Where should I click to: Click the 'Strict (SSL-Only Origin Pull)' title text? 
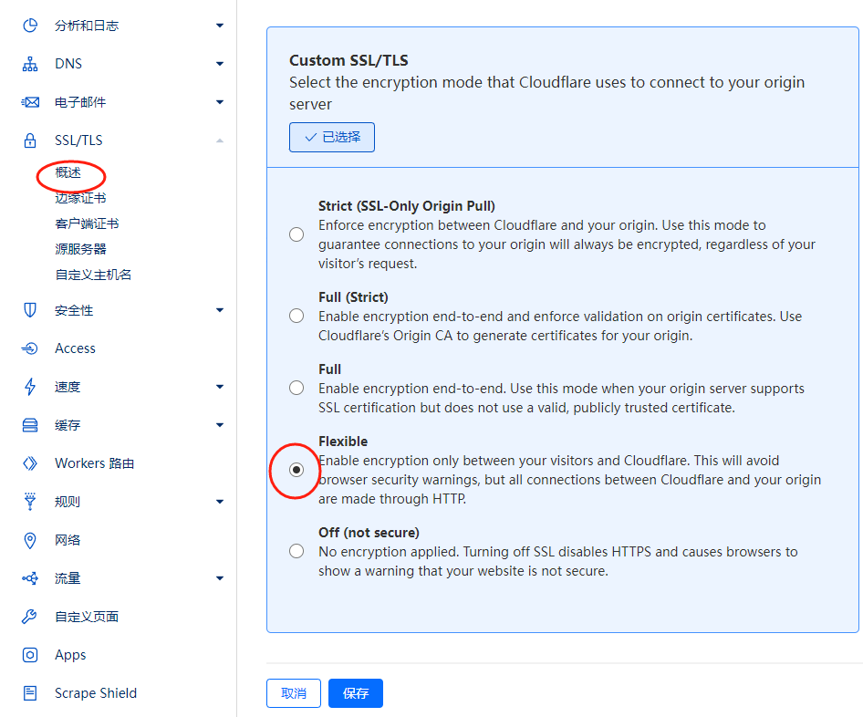click(x=407, y=206)
